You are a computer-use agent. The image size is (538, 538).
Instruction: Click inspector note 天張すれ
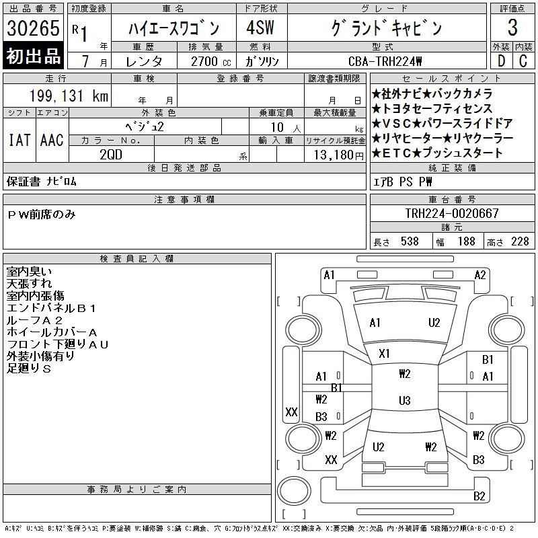tap(29, 284)
